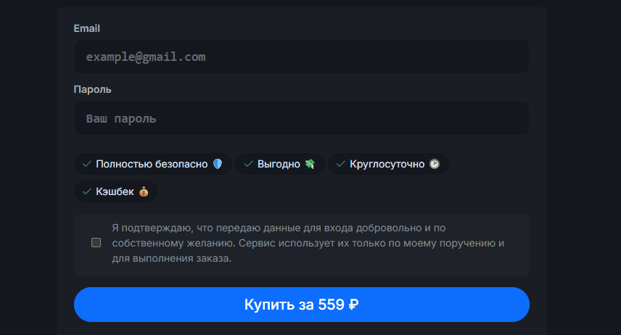Click the 'Пароль' field label
Viewport: 621px width, 335px height.
pyautogui.click(x=92, y=90)
